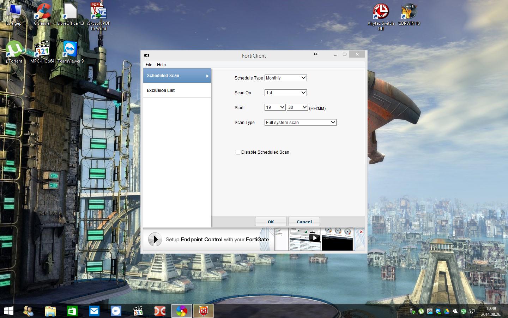
Task: Click the OneDrive cloud tray icon
Action: (455, 311)
